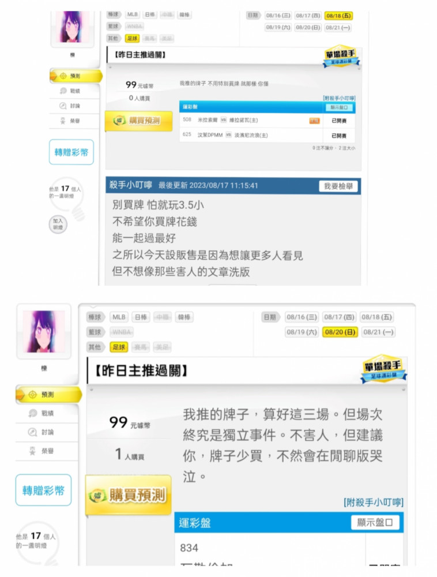Switch to the highlighted 08/20 (日) date tab
Image resolution: width=437 pixels, height=577 pixels.
[340, 332]
